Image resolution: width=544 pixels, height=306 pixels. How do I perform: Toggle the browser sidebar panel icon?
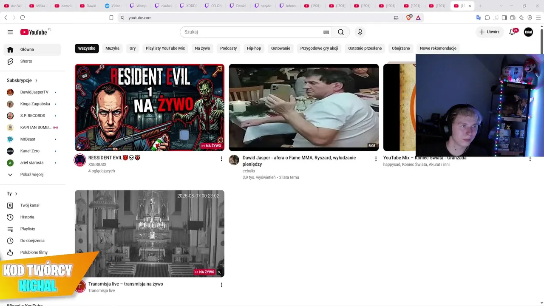[x=504, y=17]
